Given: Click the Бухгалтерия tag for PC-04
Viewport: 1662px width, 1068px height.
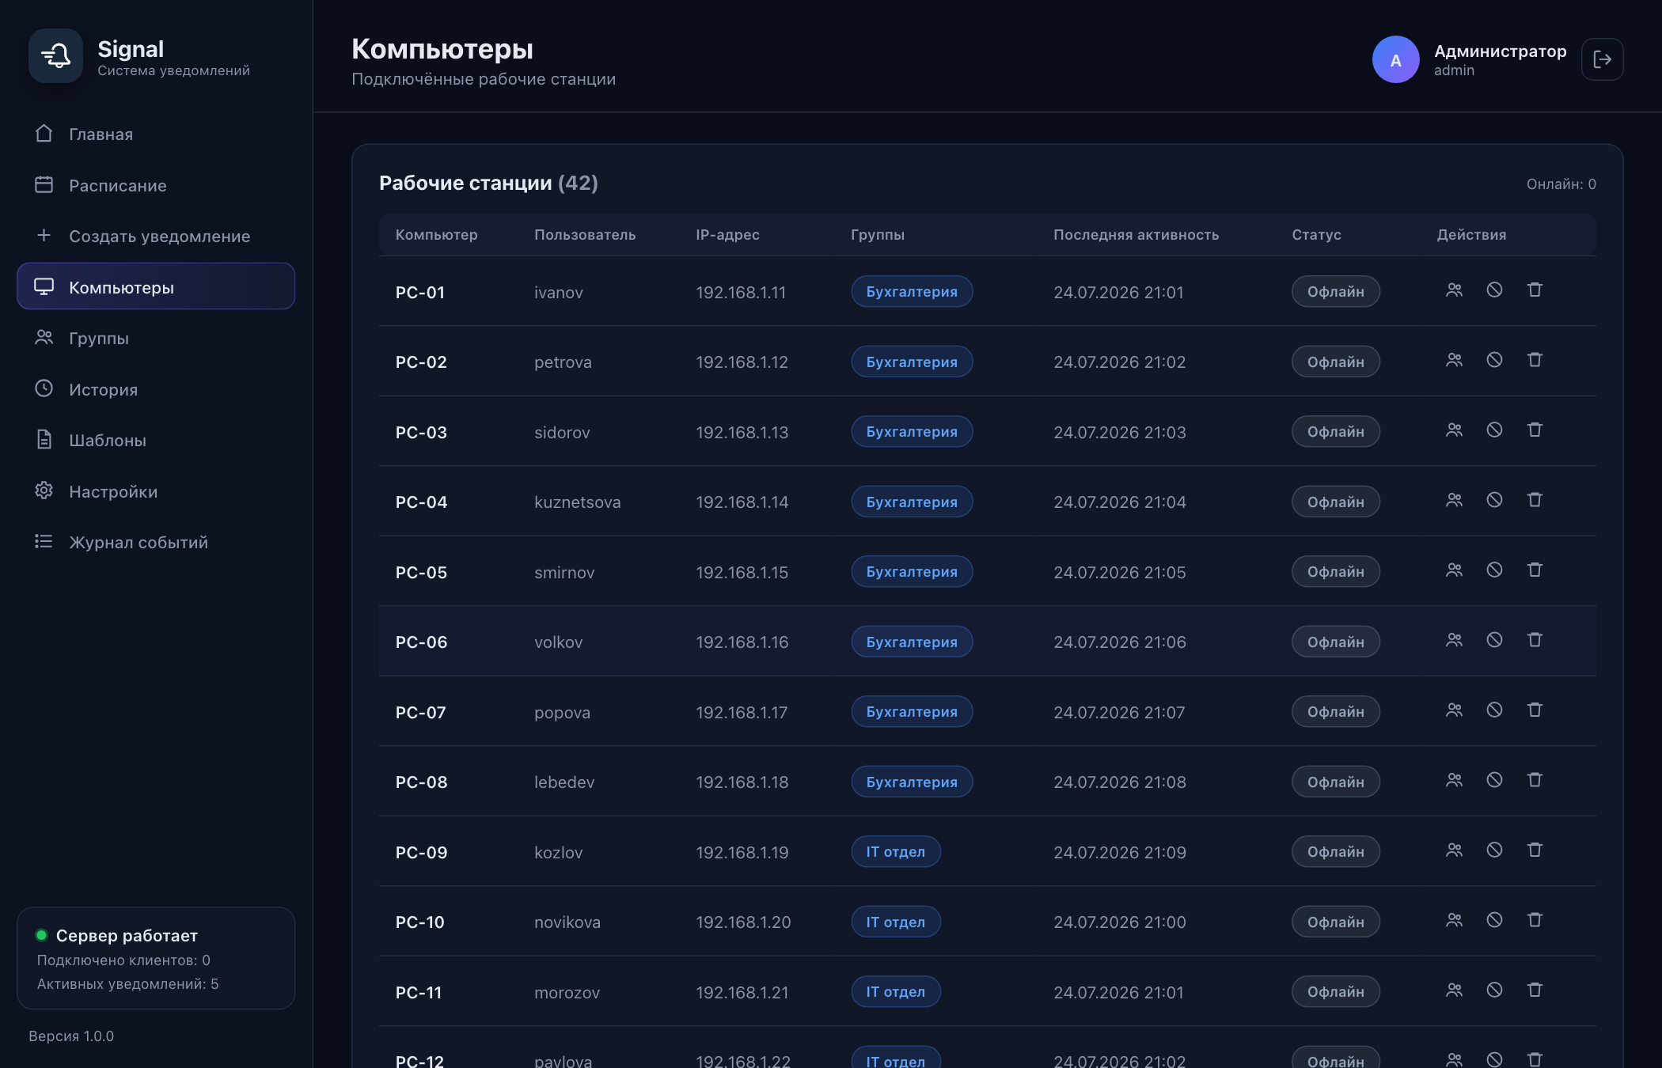Looking at the screenshot, I should click(912, 502).
